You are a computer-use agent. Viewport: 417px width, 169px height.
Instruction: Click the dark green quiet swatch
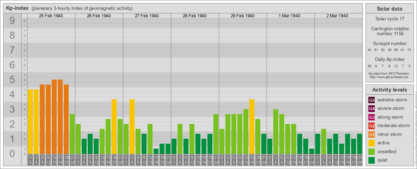(372, 160)
